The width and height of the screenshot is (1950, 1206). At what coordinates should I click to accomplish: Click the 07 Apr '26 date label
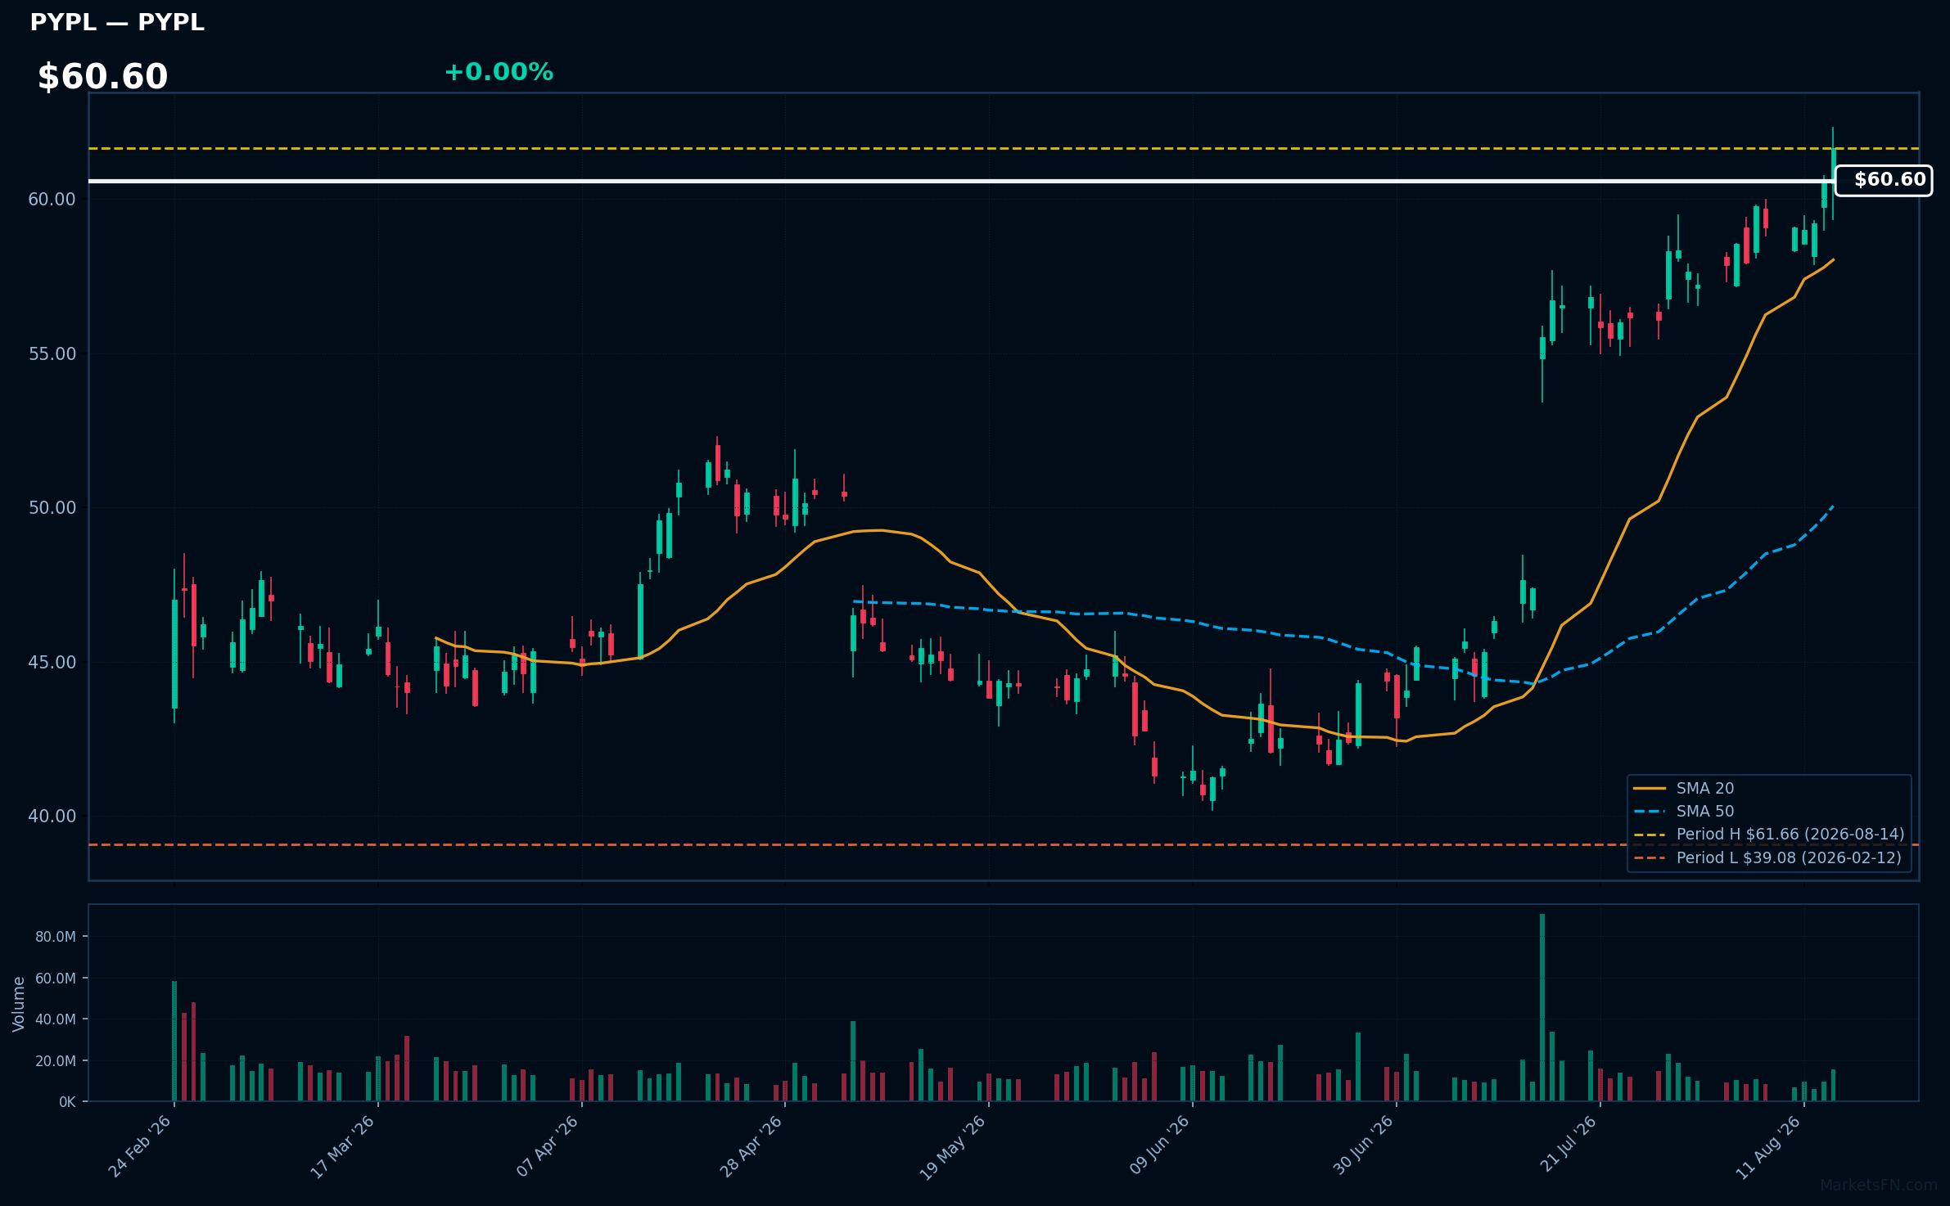click(547, 1146)
